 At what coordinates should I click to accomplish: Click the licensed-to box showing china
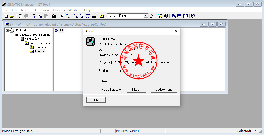pyautogui.click(x=138, y=79)
